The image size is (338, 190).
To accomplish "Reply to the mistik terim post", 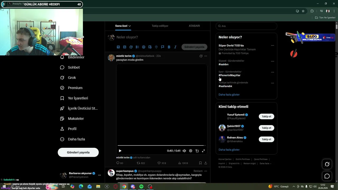I will point(120,163).
